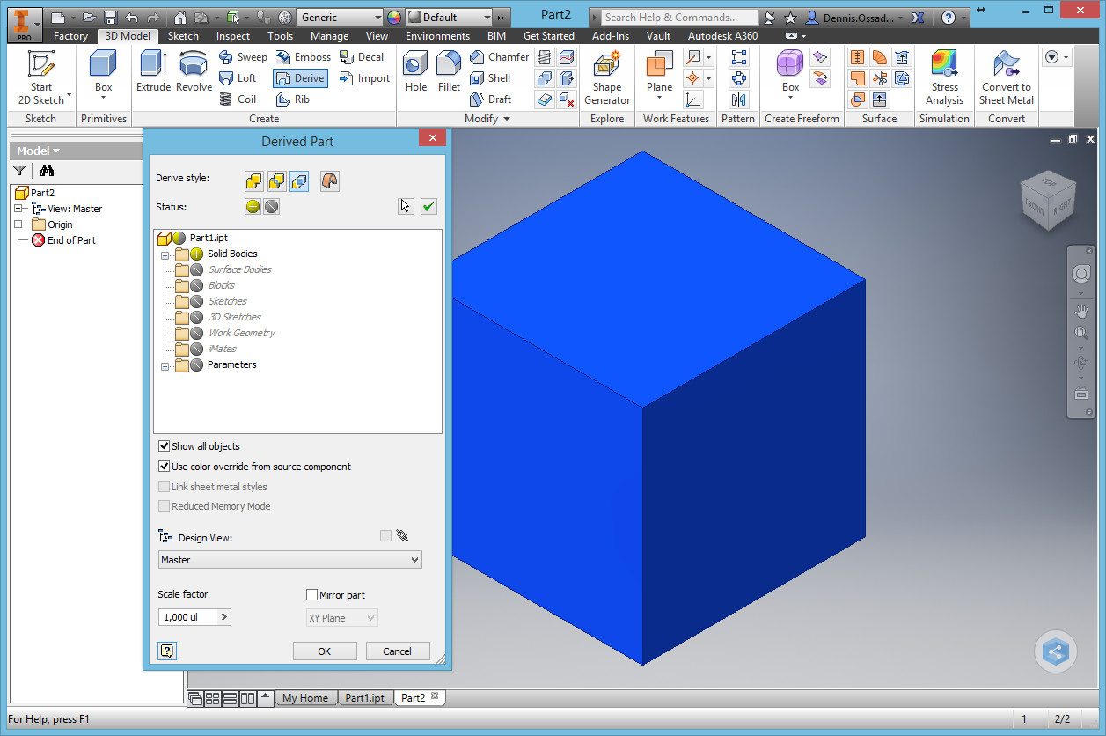Click the Chamfer tool

(499, 57)
